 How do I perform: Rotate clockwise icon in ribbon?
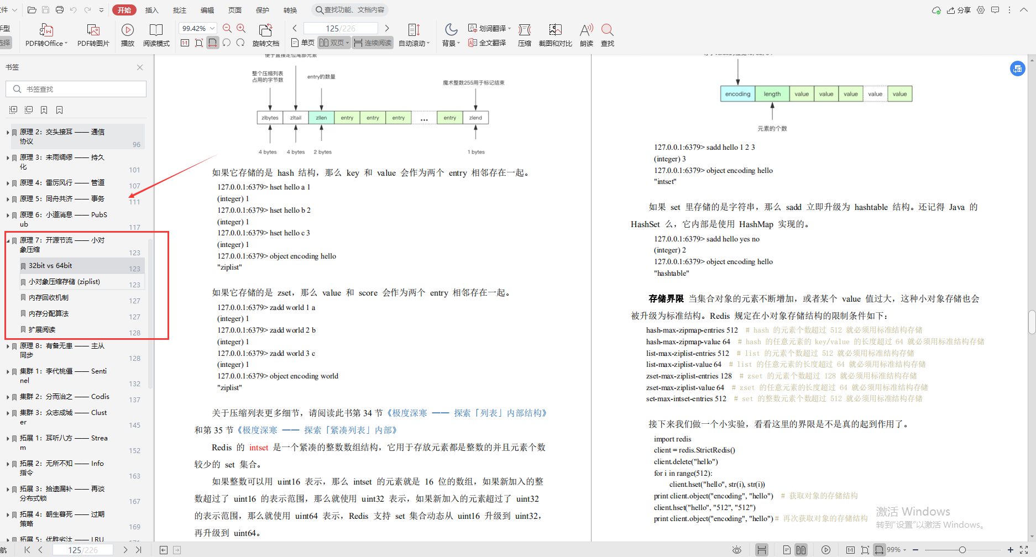coord(240,43)
